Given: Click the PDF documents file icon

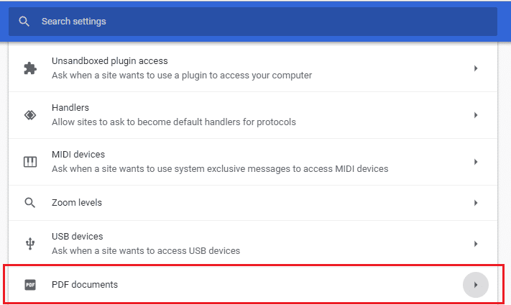Looking at the screenshot, I should [30, 285].
